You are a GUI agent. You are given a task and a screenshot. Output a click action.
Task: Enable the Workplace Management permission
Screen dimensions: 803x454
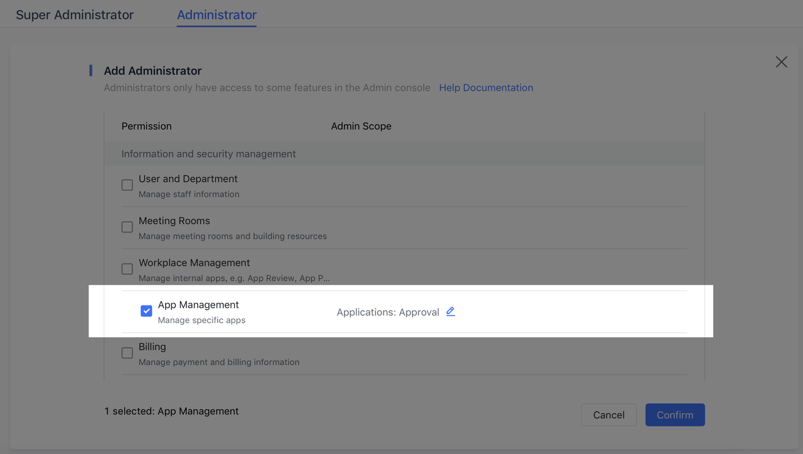coord(127,268)
